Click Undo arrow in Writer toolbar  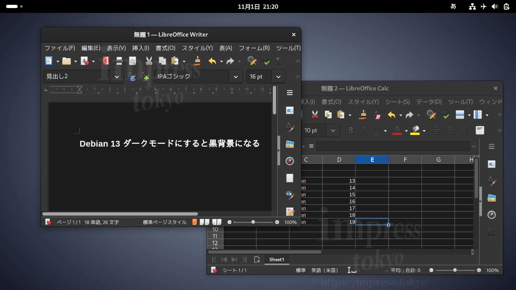pos(212,61)
